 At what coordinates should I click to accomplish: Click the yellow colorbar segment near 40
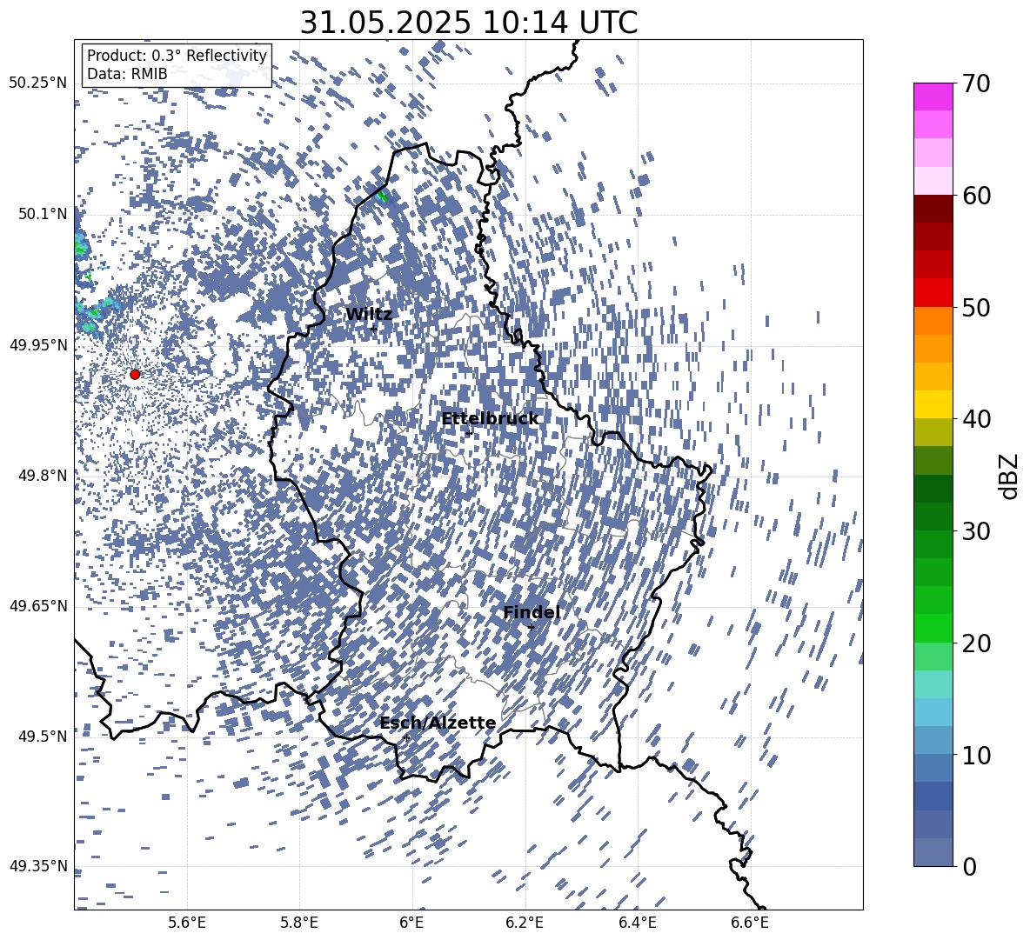coord(933,405)
